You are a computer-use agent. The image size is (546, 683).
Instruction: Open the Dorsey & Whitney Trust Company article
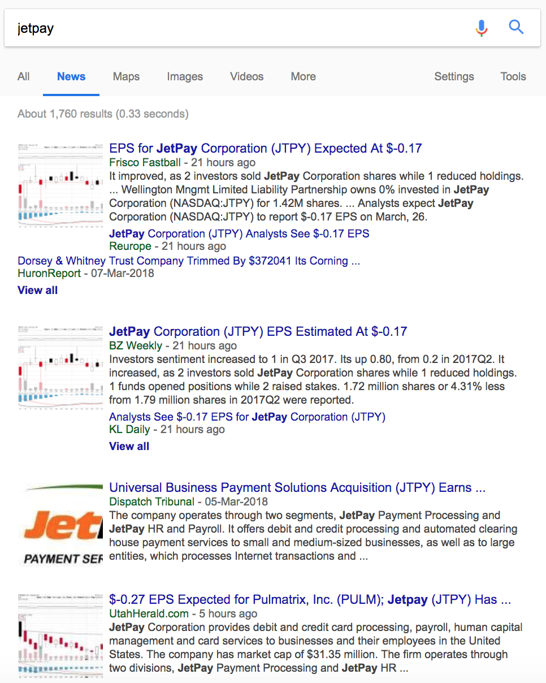[x=188, y=261]
